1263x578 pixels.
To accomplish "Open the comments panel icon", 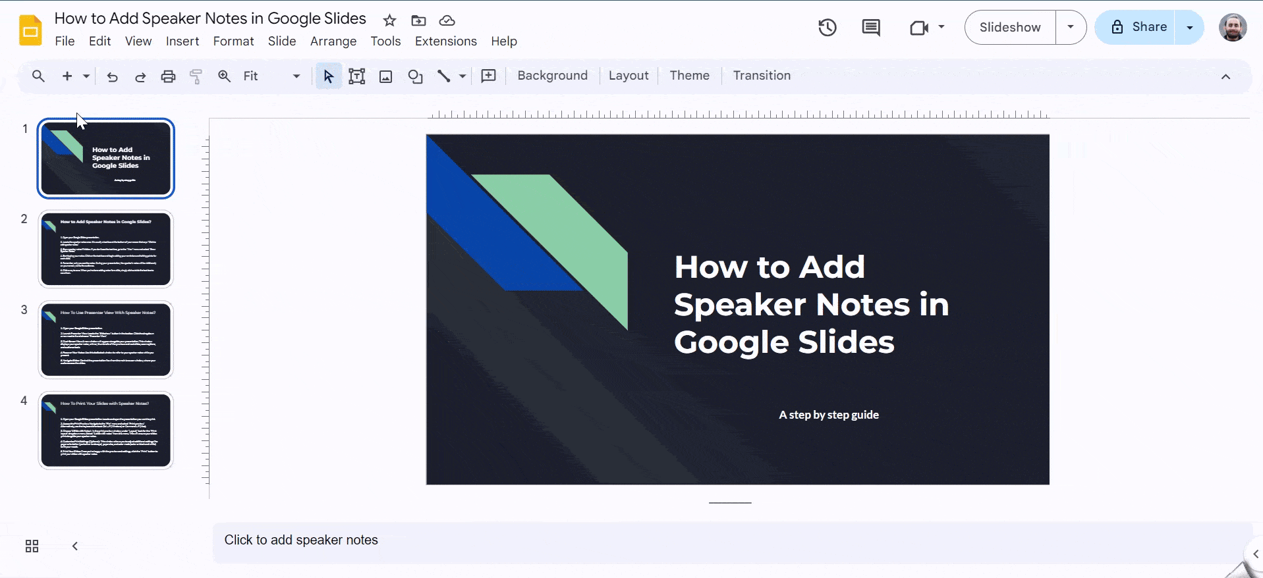I will 870,28.
